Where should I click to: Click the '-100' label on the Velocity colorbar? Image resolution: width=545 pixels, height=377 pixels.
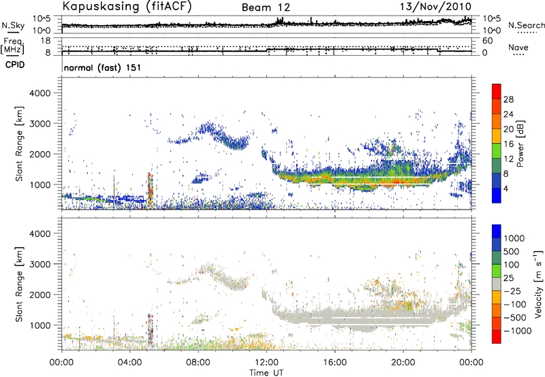coord(515,304)
